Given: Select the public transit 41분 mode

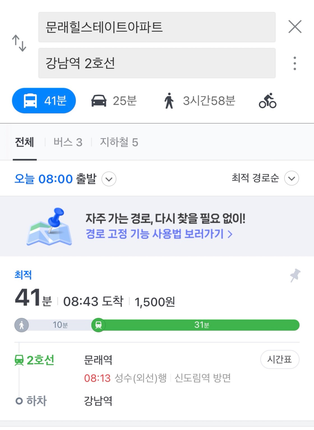Looking at the screenshot, I should click(44, 101).
